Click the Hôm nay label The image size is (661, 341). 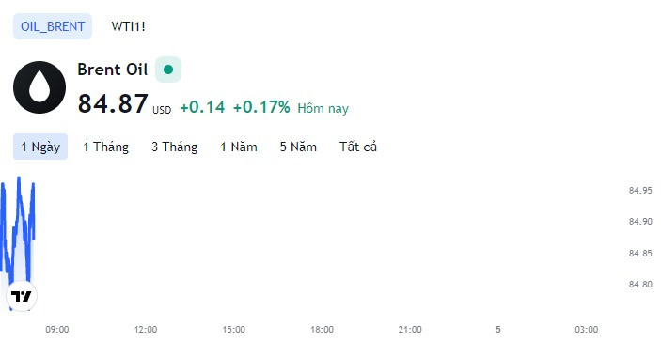pos(323,108)
